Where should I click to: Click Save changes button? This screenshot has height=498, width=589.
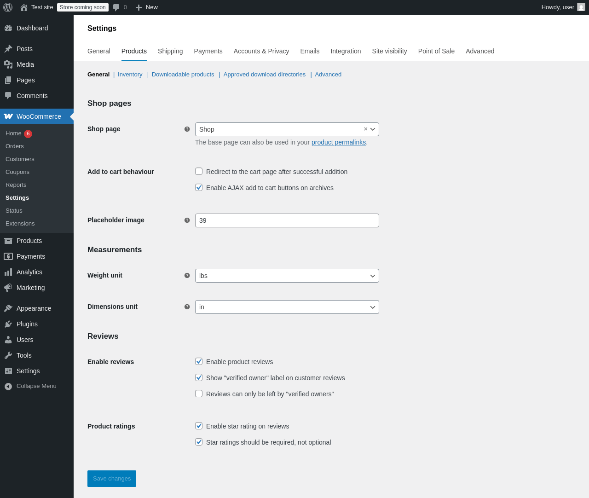(x=112, y=479)
